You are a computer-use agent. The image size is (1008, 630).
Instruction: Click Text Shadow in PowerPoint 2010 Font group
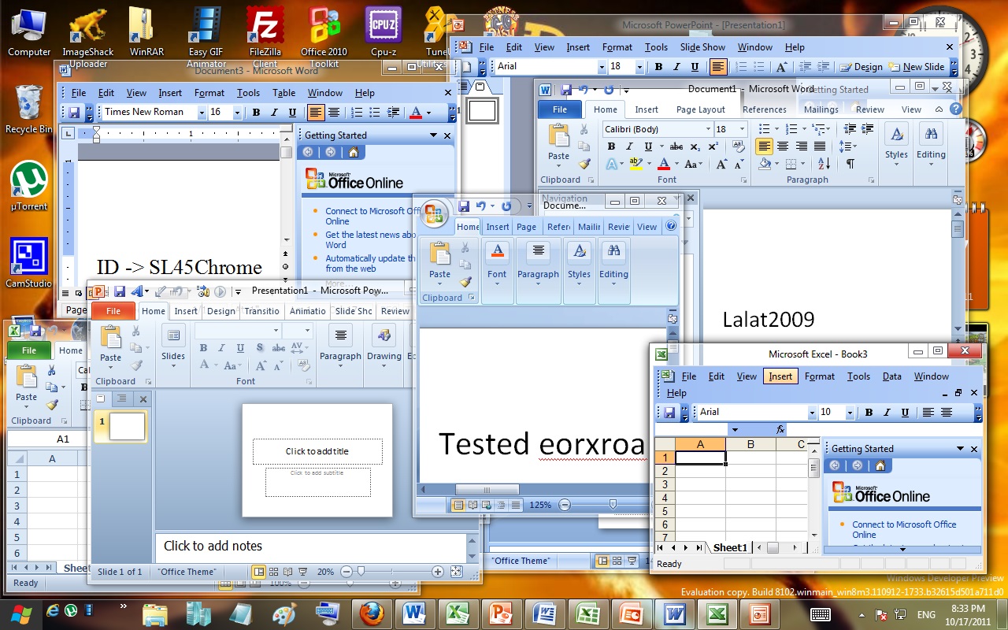[258, 348]
